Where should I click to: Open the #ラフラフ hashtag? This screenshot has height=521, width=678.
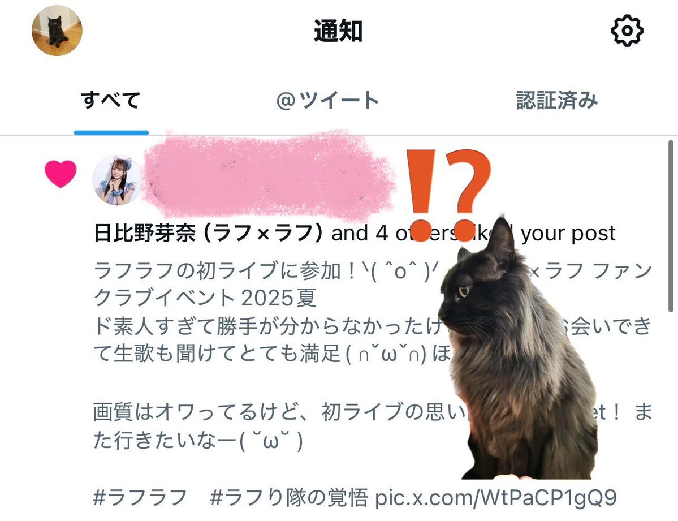pos(140,497)
